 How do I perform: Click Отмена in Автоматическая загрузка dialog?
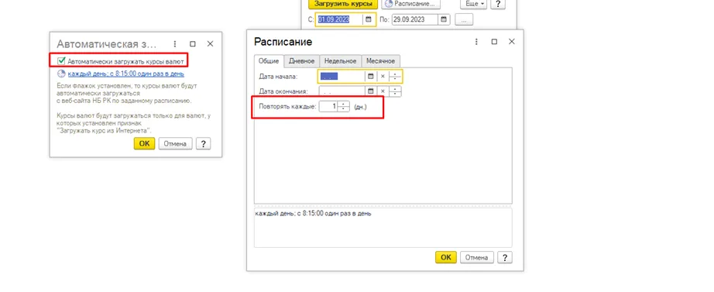click(x=175, y=143)
